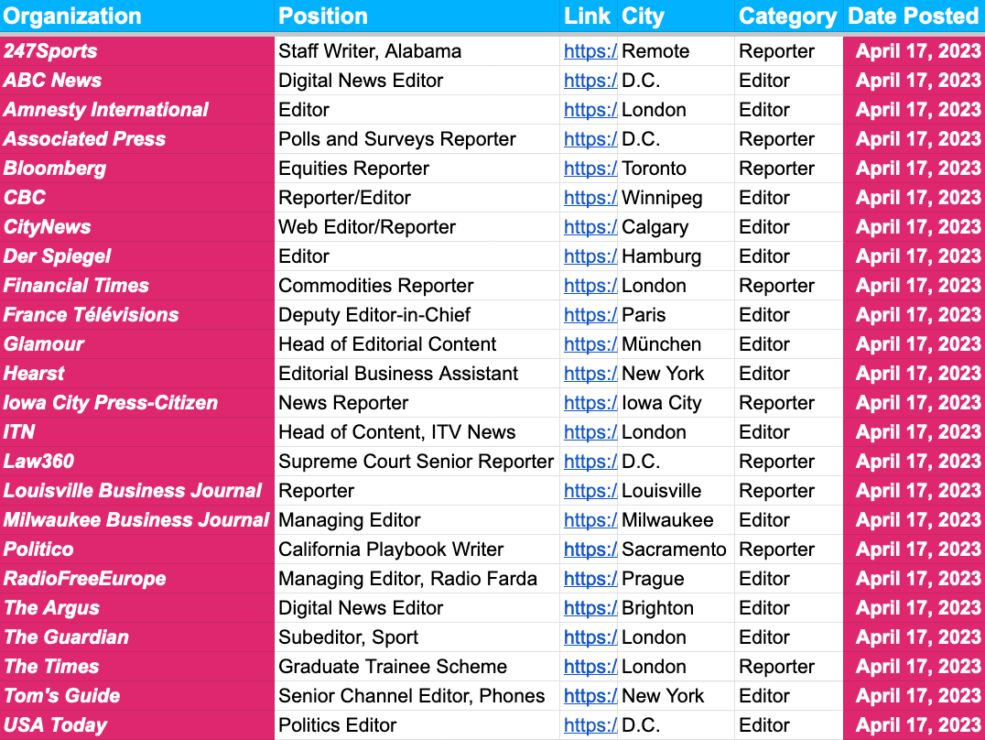Select the RadioFreeEurope organization cell
985x740 pixels.
pos(85,579)
